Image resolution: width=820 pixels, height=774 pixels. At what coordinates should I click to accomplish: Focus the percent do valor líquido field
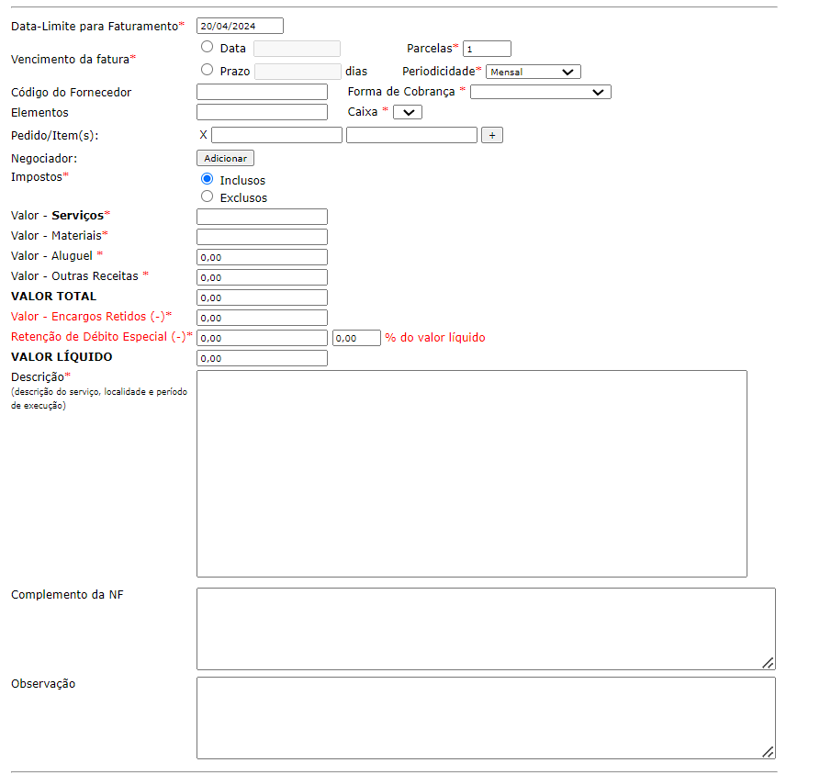click(356, 338)
